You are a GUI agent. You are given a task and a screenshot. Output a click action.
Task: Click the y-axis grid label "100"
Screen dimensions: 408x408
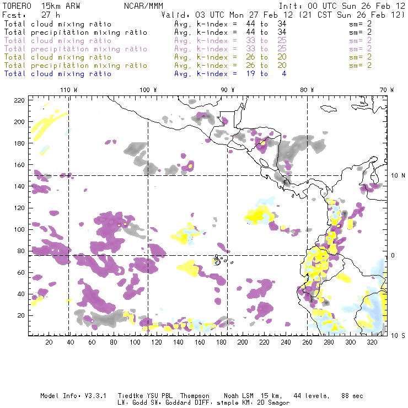tap(19, 229)
